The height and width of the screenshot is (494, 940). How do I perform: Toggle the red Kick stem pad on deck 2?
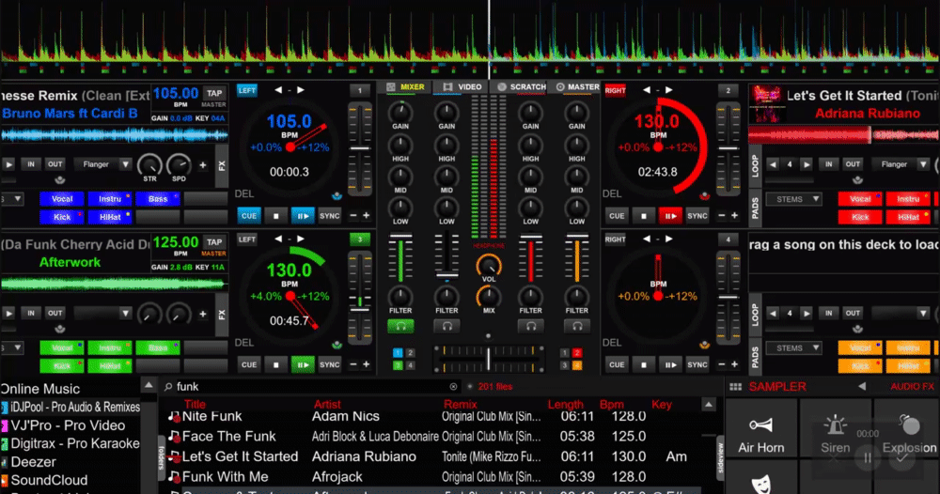pyautogui.click(x=860, y=217)
